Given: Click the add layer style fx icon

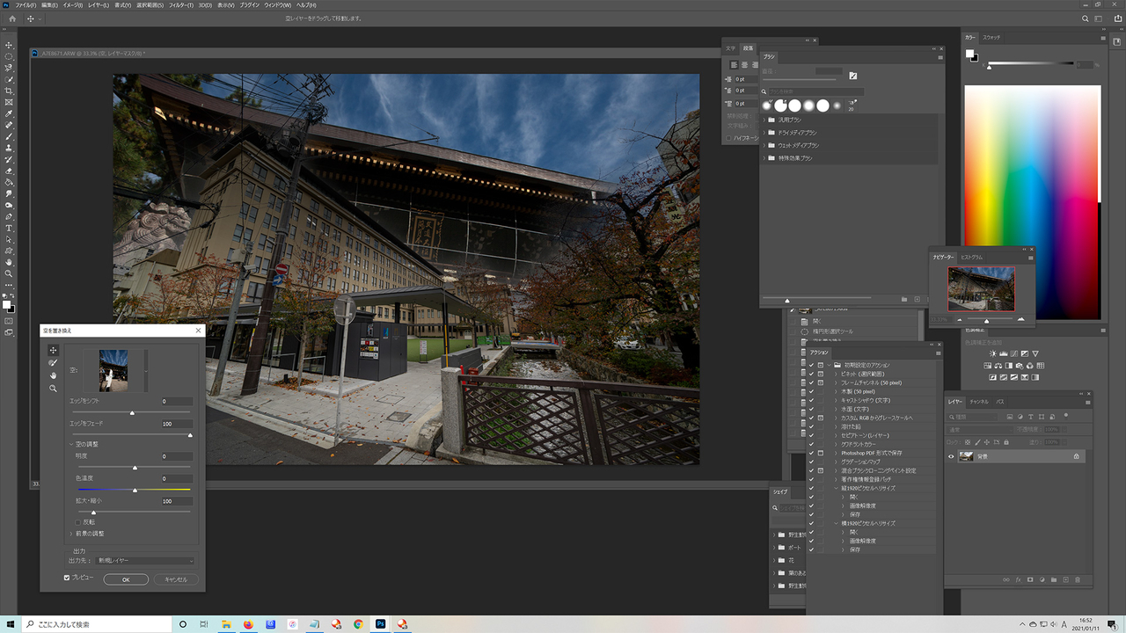Looking at the screenshot, I should [1018, 580].
